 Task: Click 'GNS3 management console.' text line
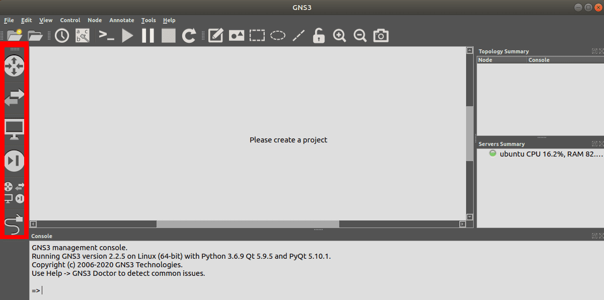pyautogui.click(x=80, y=248)
